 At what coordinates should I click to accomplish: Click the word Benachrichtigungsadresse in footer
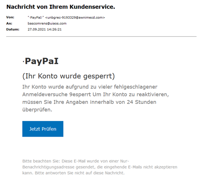[x=48, y=167]
